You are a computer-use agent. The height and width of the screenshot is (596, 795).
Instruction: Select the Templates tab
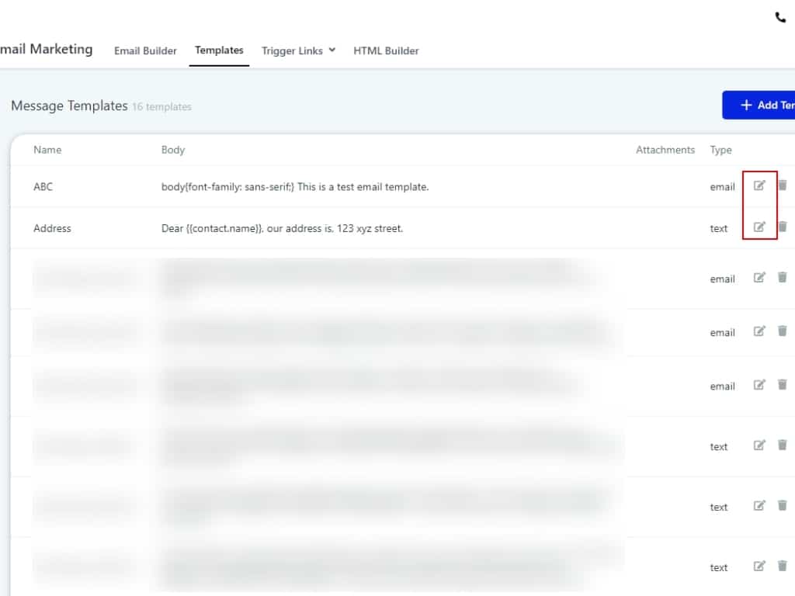(x=219, y=50)
